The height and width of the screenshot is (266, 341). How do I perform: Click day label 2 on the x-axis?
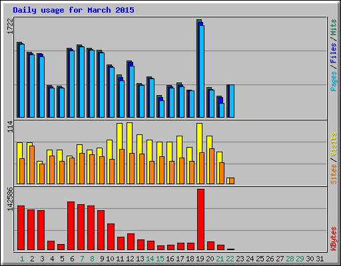[x=32, y=259]
